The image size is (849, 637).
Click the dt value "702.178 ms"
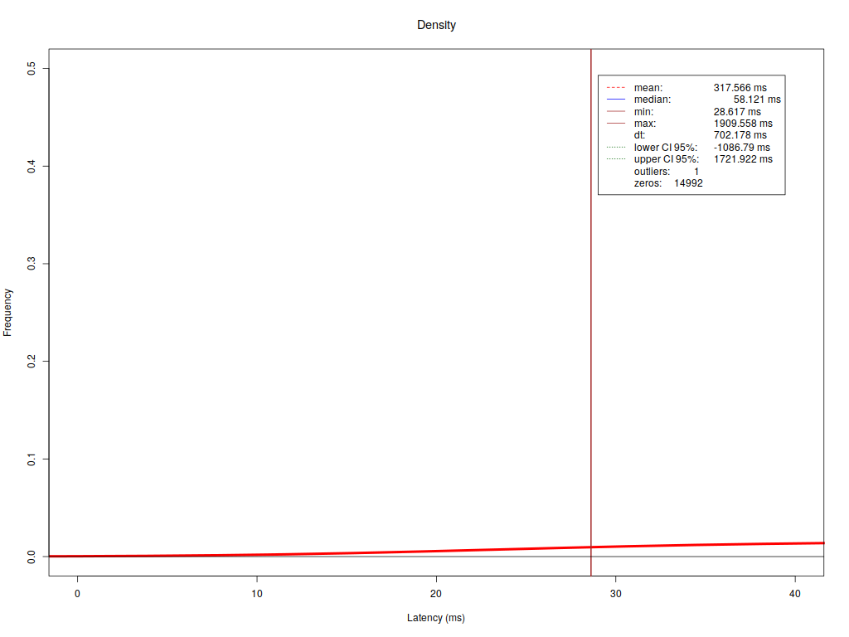point(740,135)
